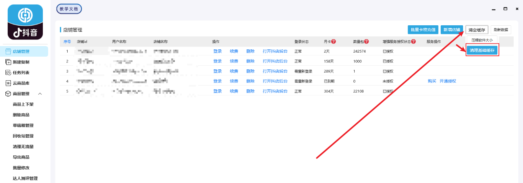Screen dimensions: 523x183
Task: Click 打开抖店后台 in row 4
Action: click(275, 81)
